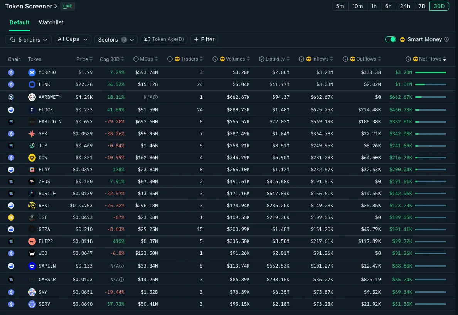Click the IGT row BNB chain icon

(11, 217)
